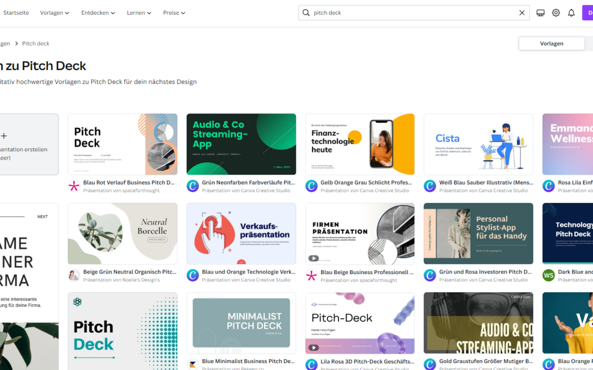The height and width of the screenshot is (370, 593).
Task: Click 'Präsentation von spaceforthought' under Blau Rot
Action: point(121,191)
